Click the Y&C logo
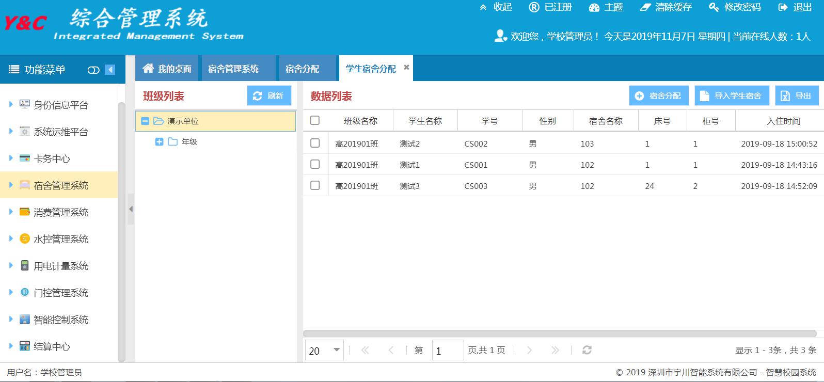This screenshot has height=382, width=824. pyautogui.click(x=25, y=23)
